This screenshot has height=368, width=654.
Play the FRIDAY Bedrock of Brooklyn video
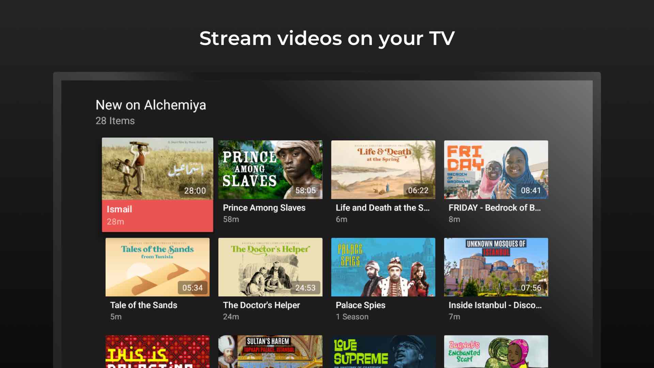click(x=496, y=170)
